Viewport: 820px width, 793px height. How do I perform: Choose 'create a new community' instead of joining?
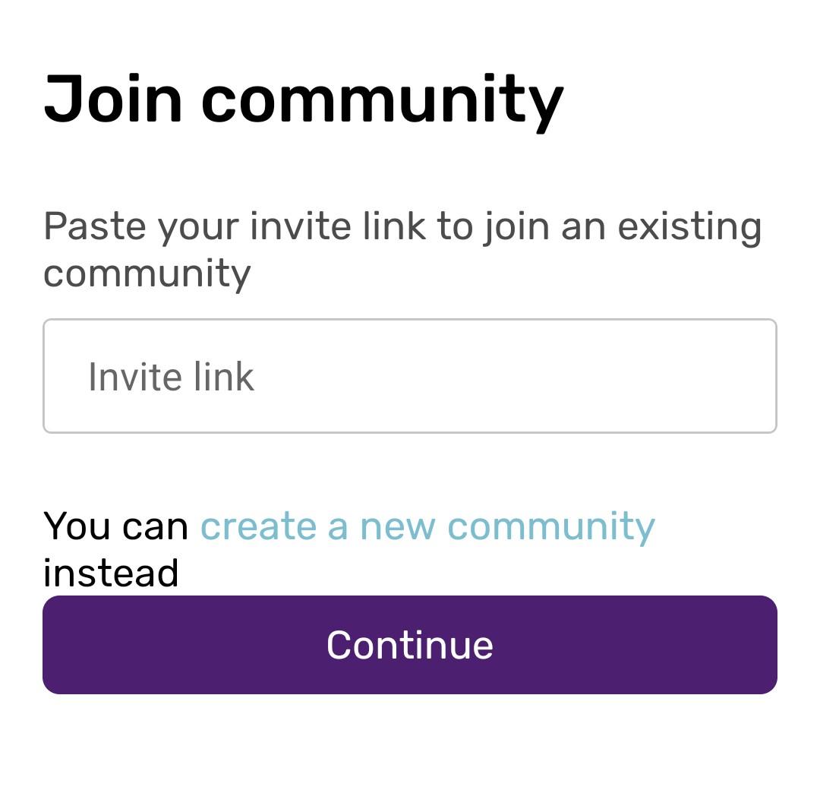pos(427,526)
